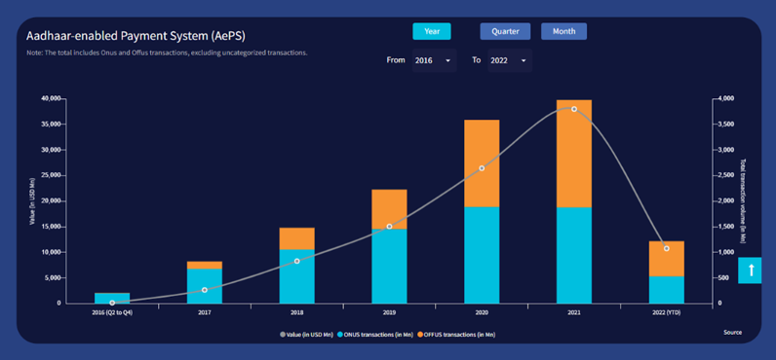Switch to the Quarter view tab
This screenshot has width=776, height=360.
(x=505, y=31)
